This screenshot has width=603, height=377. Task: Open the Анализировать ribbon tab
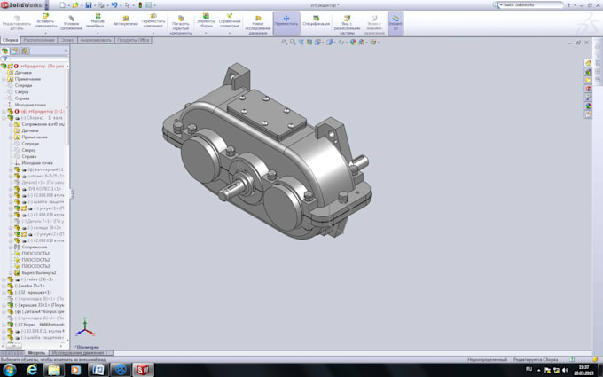[x=96, y=40]
